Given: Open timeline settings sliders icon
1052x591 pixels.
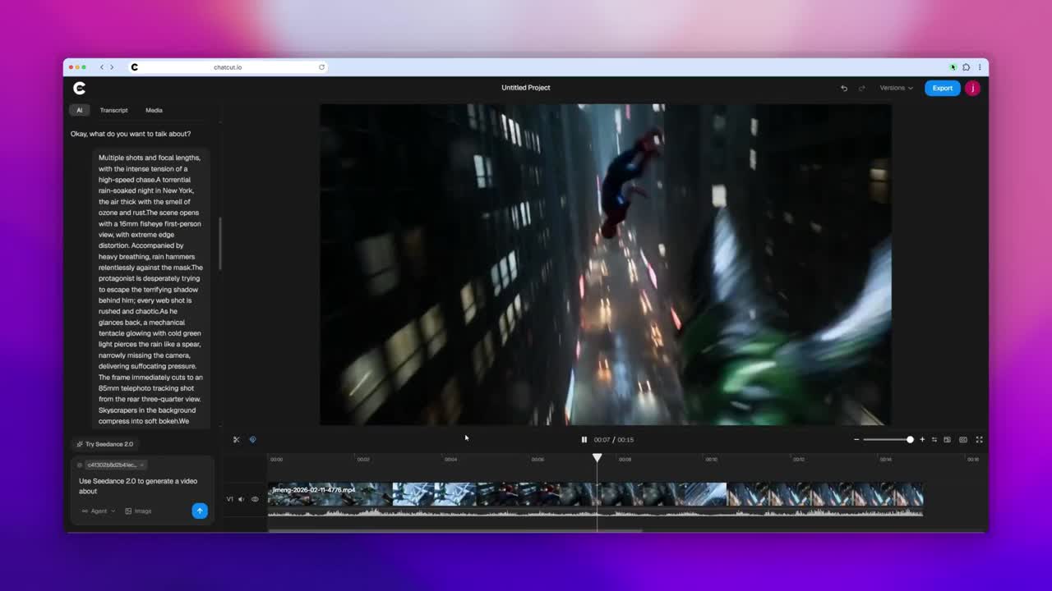Looking at the screenshot, I should click(x=934, y=440).
